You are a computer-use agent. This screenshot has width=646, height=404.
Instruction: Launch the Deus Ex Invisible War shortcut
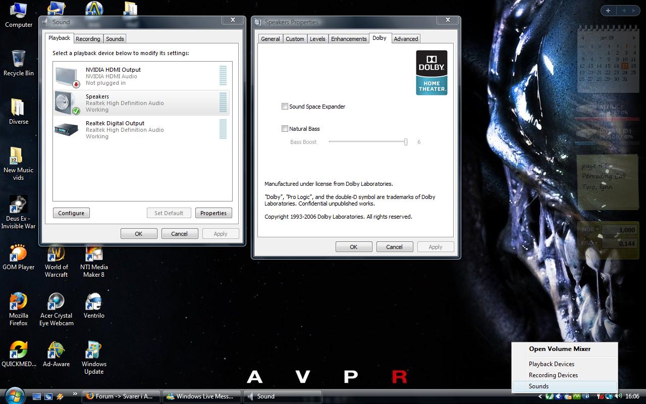coord(19,213)
